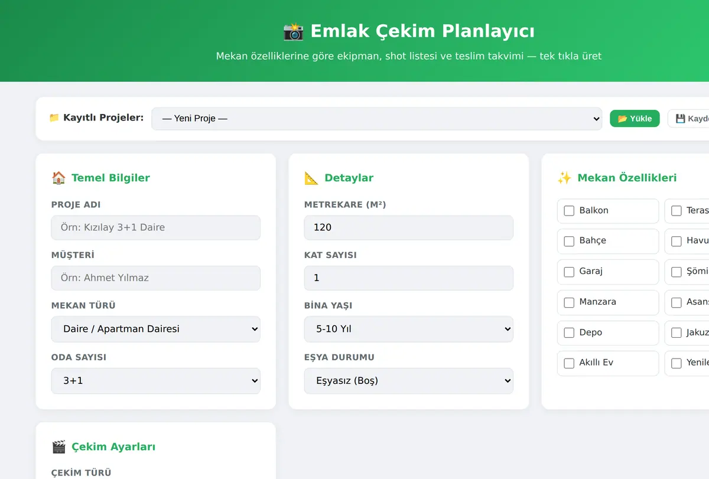Image resolution: width=709 pixels, height=479 pixels.
Task: Click the subtitle text under the title
Action: [x=409, y=56]
